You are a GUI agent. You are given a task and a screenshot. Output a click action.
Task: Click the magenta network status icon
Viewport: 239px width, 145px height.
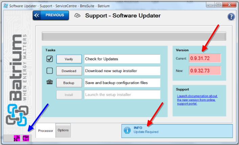pos(17,138)
